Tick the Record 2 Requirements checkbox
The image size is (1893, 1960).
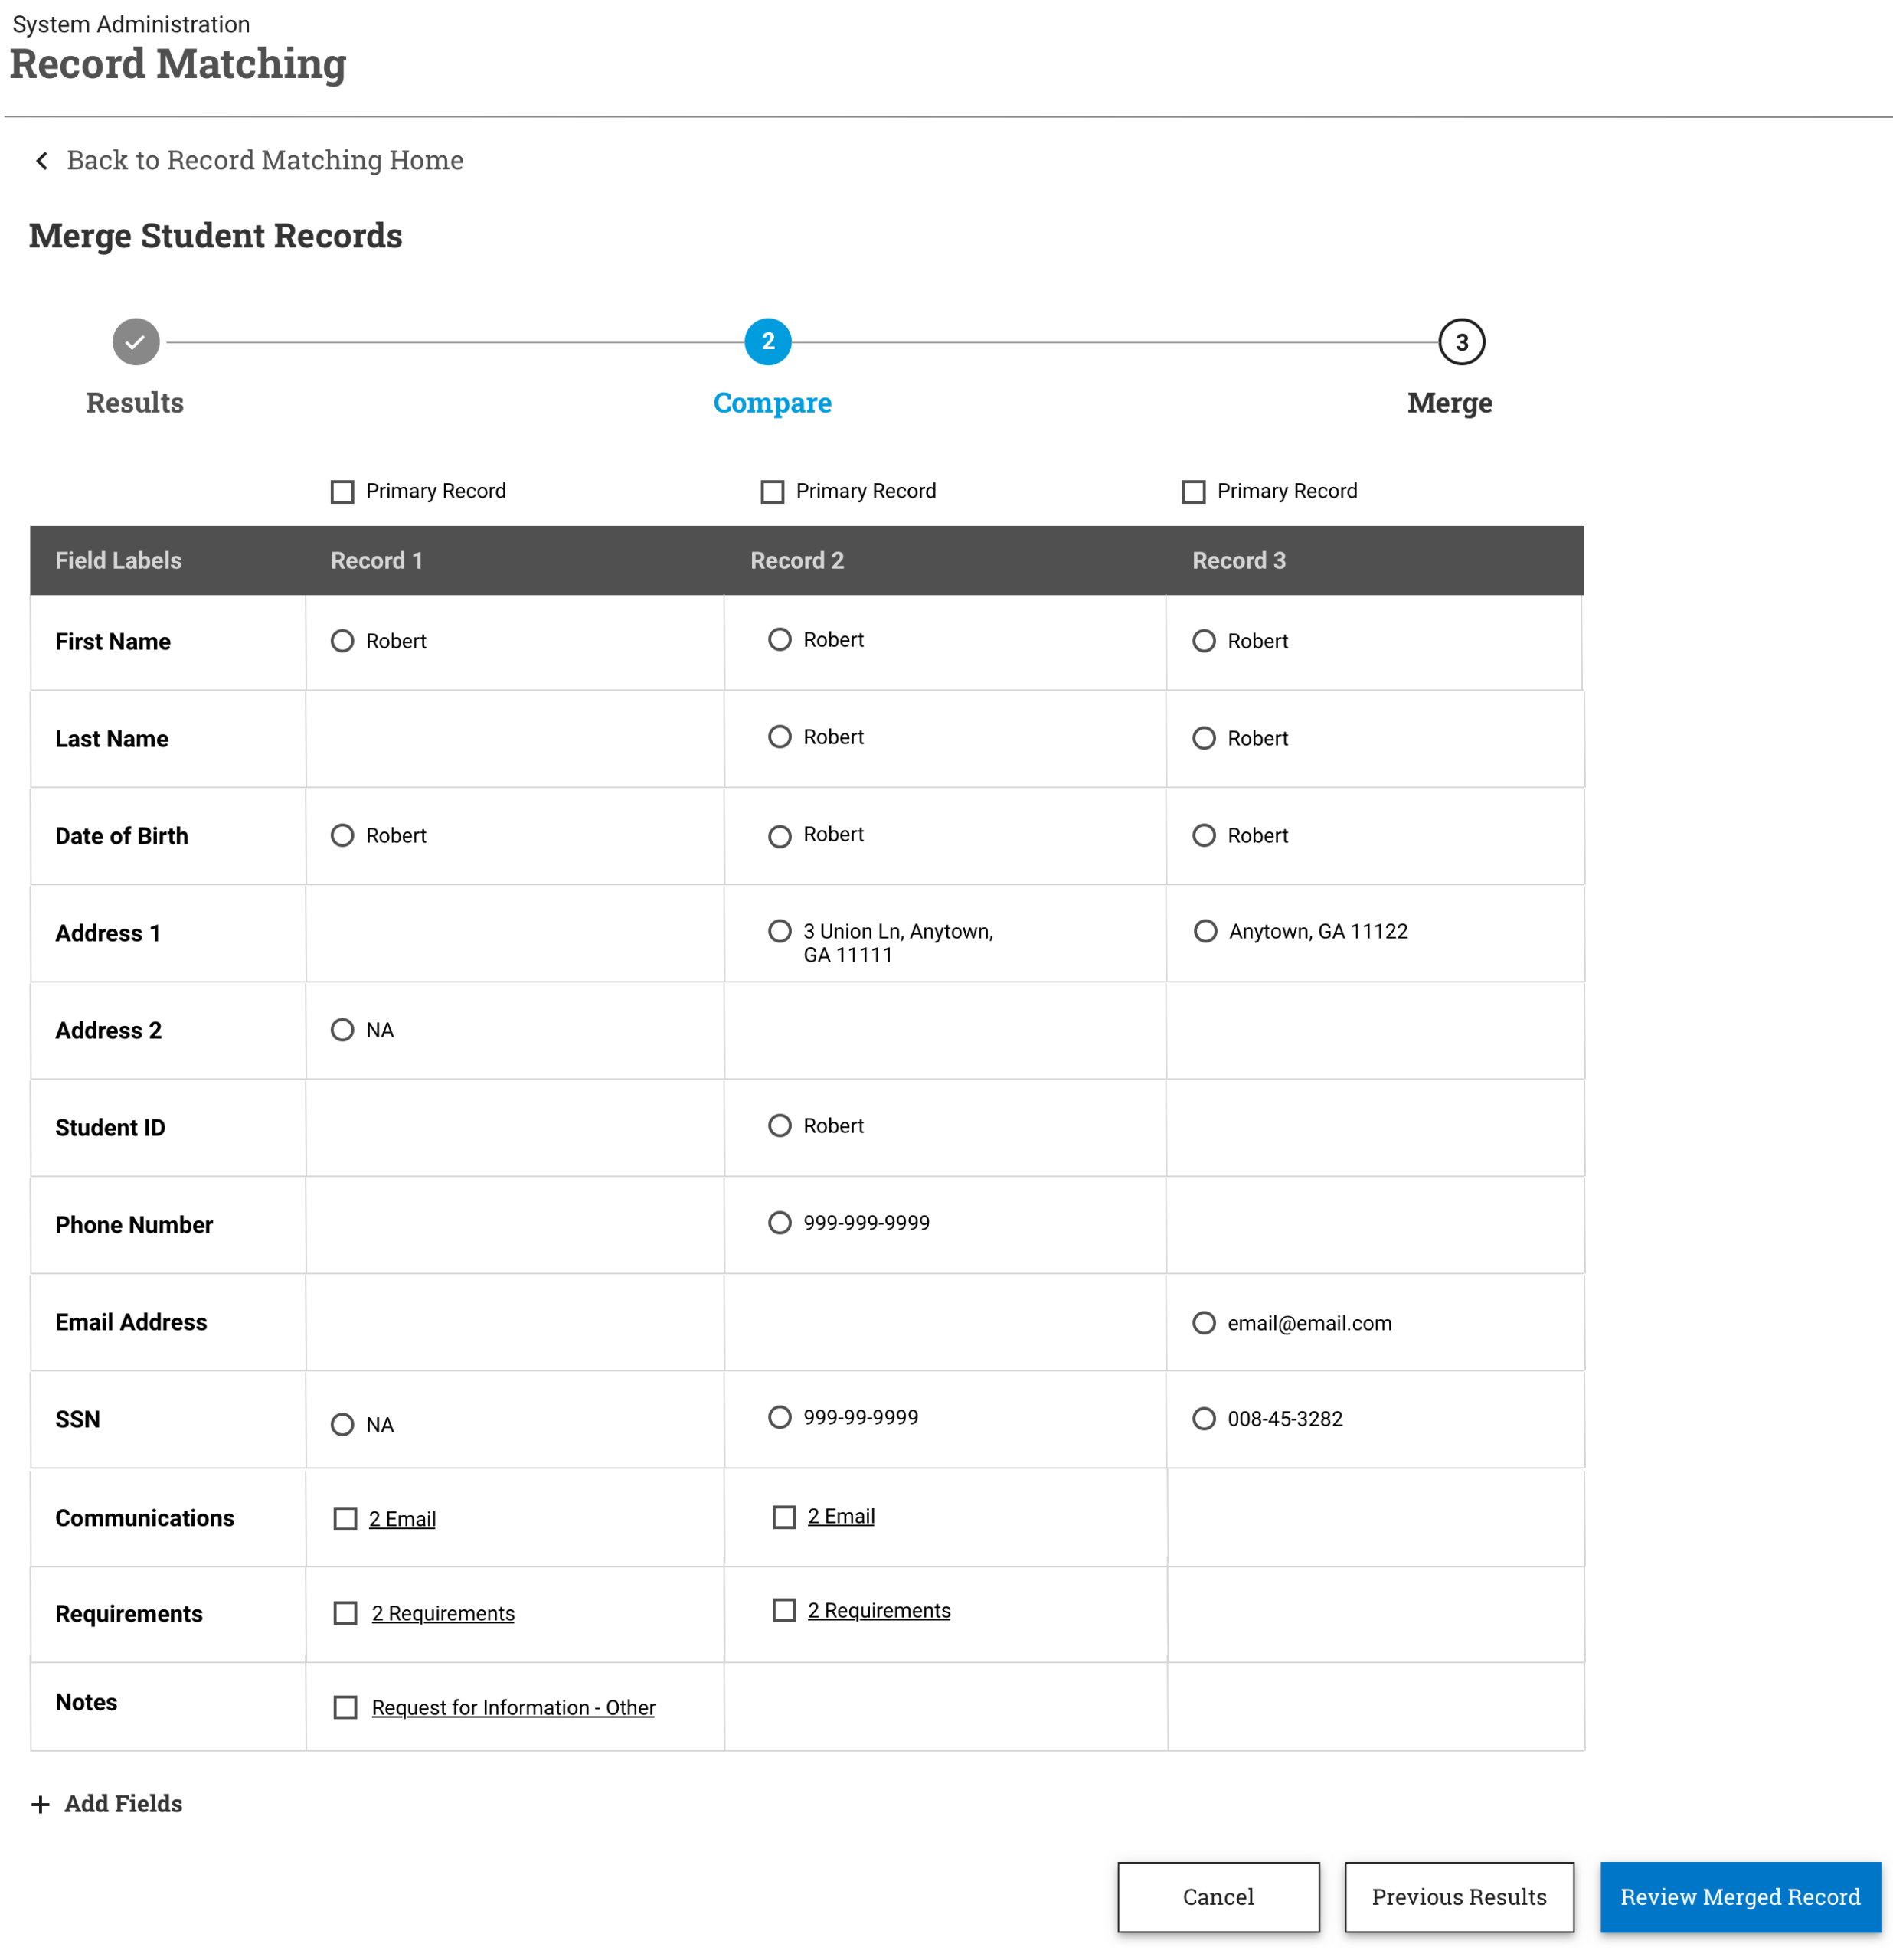click(784, 1610)
